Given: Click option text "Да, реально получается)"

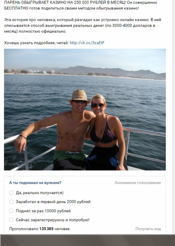Looking at the screenshot, I should click(x=40, y=193).
